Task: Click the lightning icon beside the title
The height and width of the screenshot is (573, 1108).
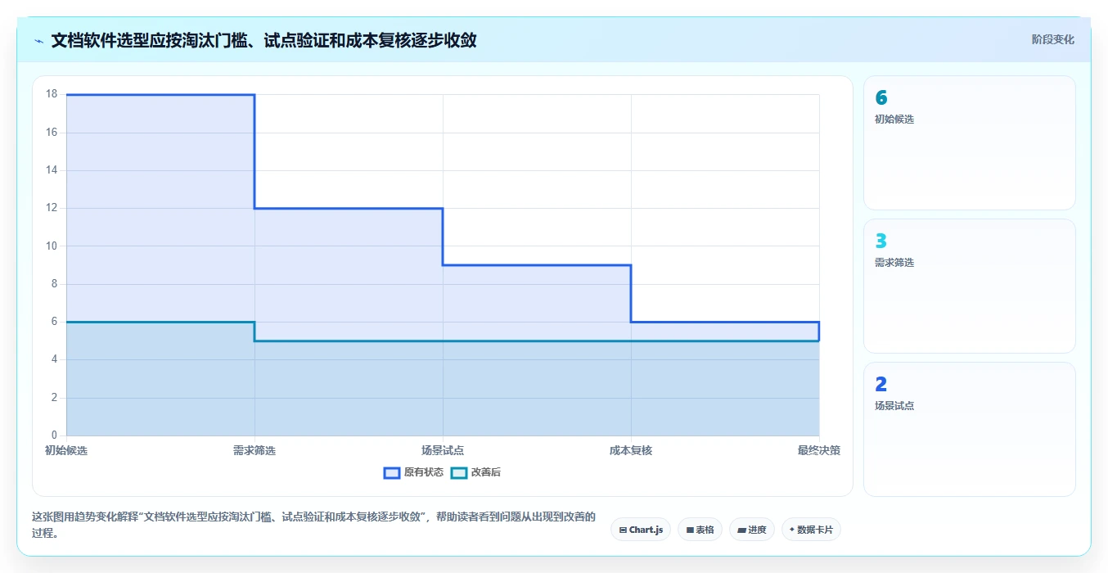Action: [38, 41]
